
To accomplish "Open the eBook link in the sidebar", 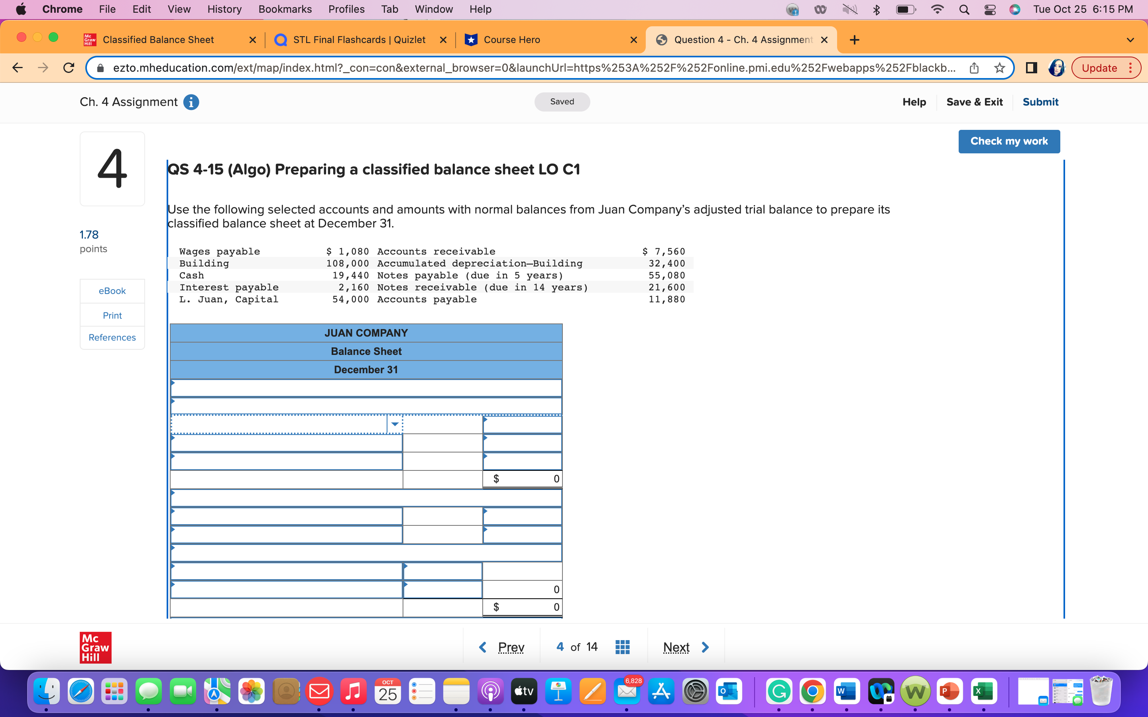I will click(112, 291).
